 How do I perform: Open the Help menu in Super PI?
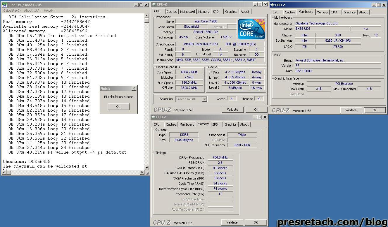[x=49, y=10]
